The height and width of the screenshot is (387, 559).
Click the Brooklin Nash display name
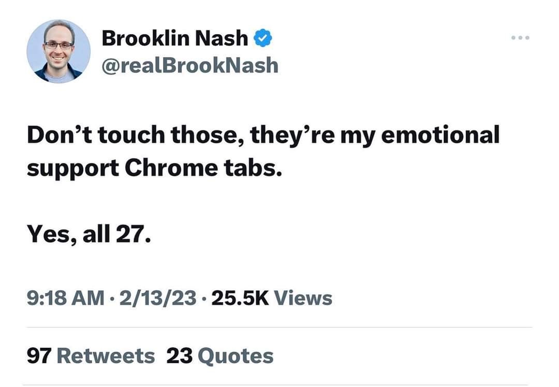tap(175, 38)
